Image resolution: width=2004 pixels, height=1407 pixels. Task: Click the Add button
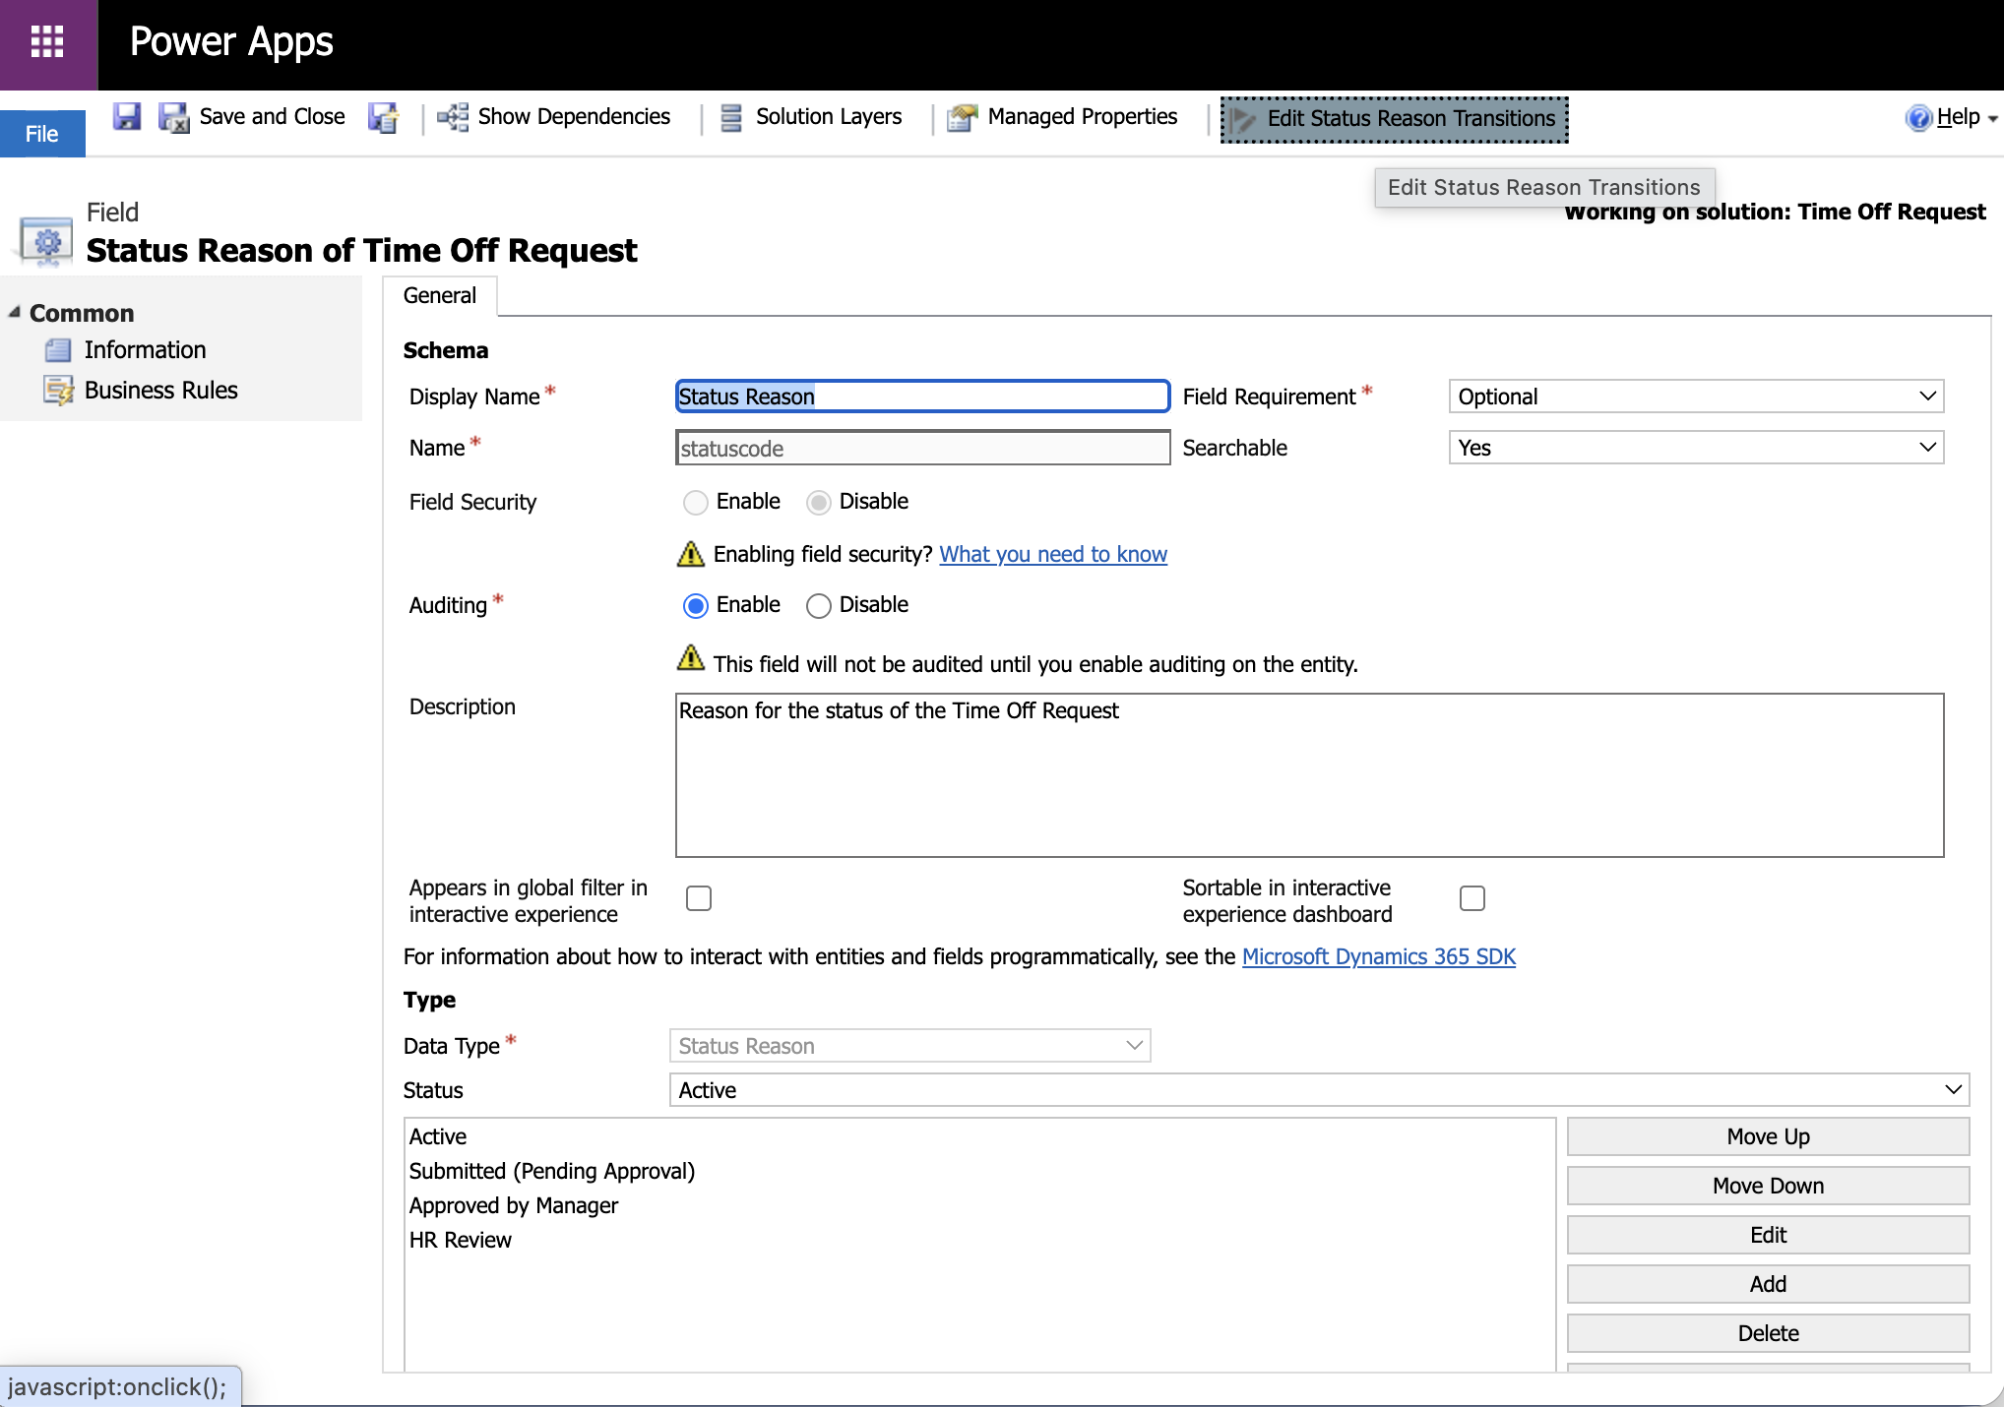tap(1768, 1284)
